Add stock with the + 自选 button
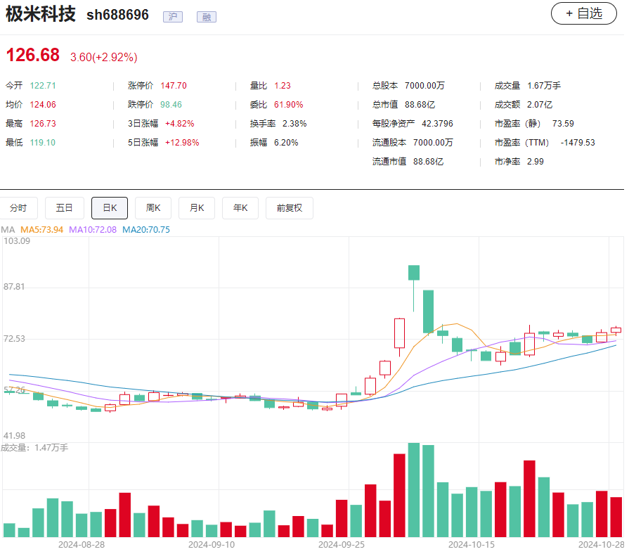629x554 pixels. click(x=584, y=13)
